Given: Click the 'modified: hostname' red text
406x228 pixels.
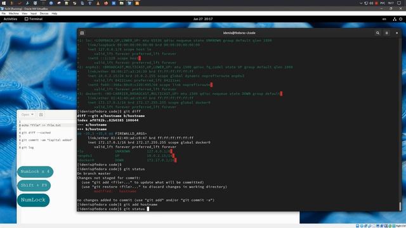Looking at the screenshot, I should click(x=115, y=191).
